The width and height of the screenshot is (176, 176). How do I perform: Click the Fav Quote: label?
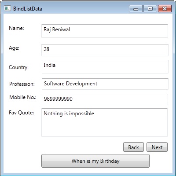coord(22,113)
